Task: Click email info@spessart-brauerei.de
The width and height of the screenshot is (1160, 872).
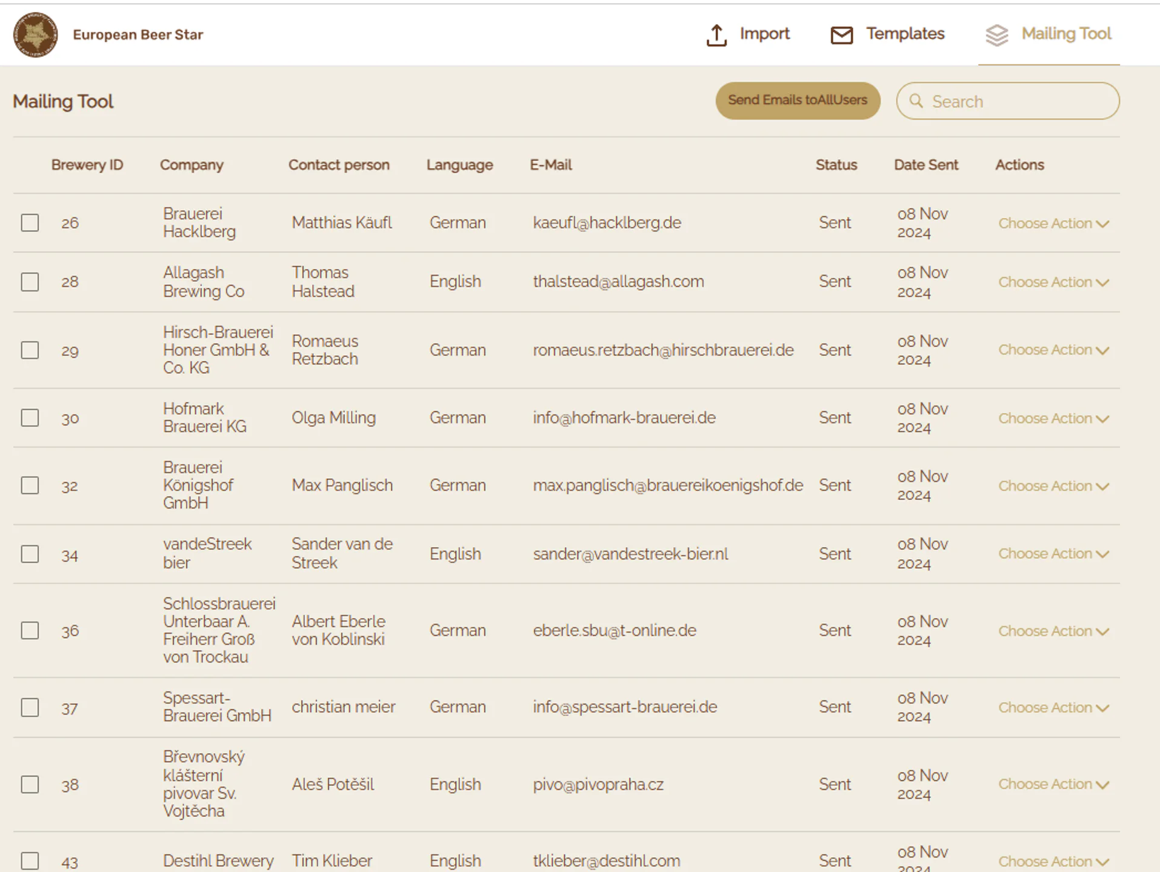Action: click(x=625, y=707)
